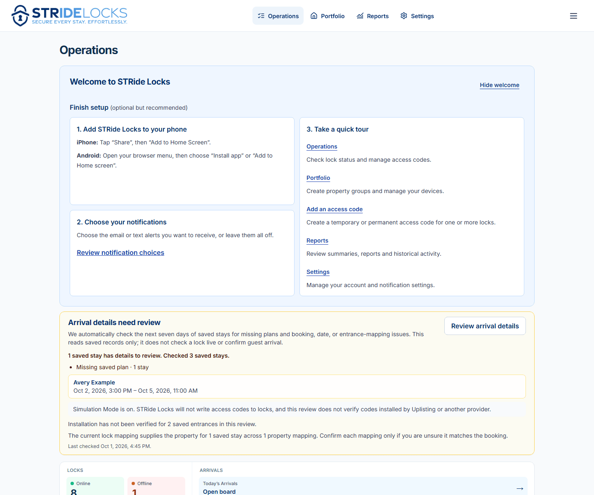Click the "Last checked Oct 1, 2026" timestamp

(109, 446)
